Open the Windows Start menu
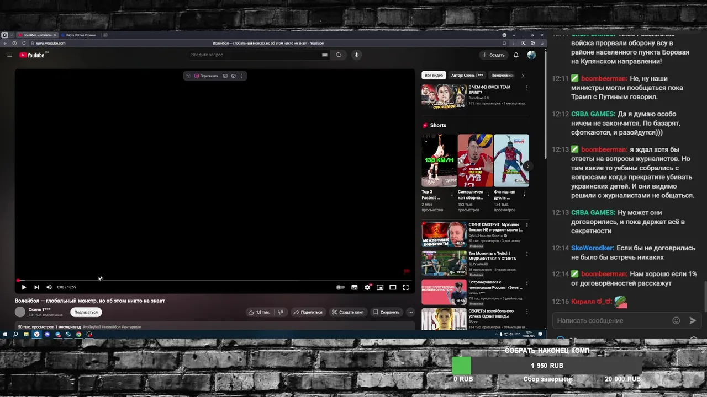Screen dimensions: 707x397 tap(5, 334)
